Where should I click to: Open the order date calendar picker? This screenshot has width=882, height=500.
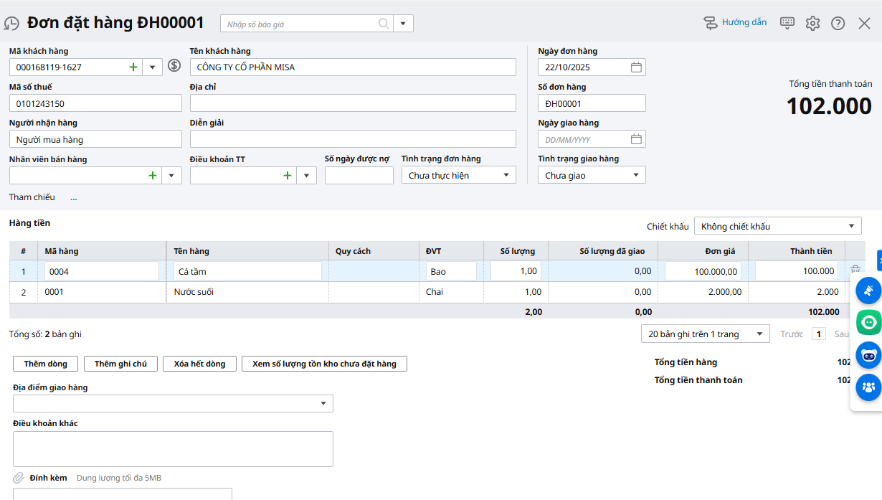pyautogui.click(x=636, y=67)
